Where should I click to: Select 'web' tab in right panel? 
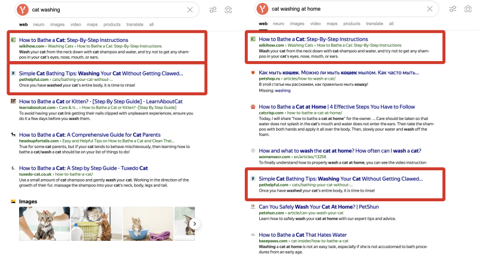tap(263, 23)
